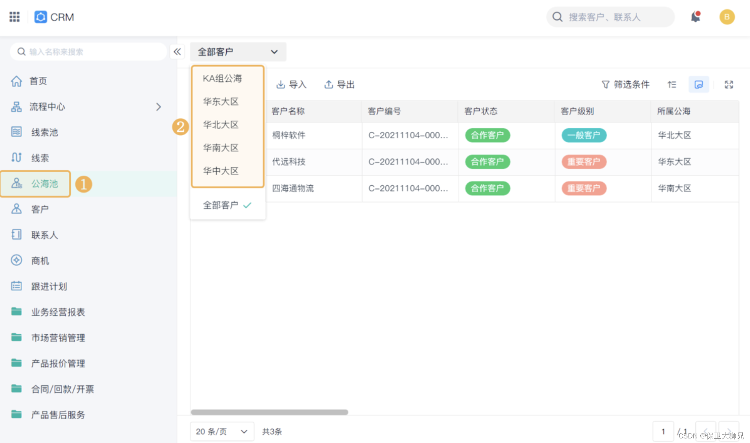
Task: Open the 全部客户 dropdown selector
Action: [x=238, y=52]
